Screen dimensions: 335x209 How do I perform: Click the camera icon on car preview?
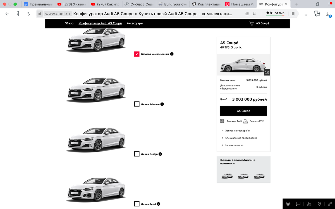(267, 72)
